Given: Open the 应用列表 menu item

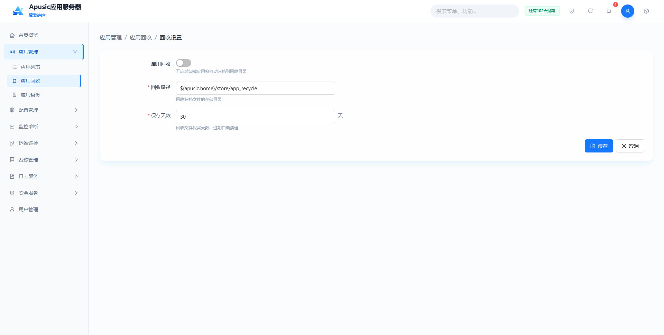Looking at the screenshot, I should tap(44, 67).
